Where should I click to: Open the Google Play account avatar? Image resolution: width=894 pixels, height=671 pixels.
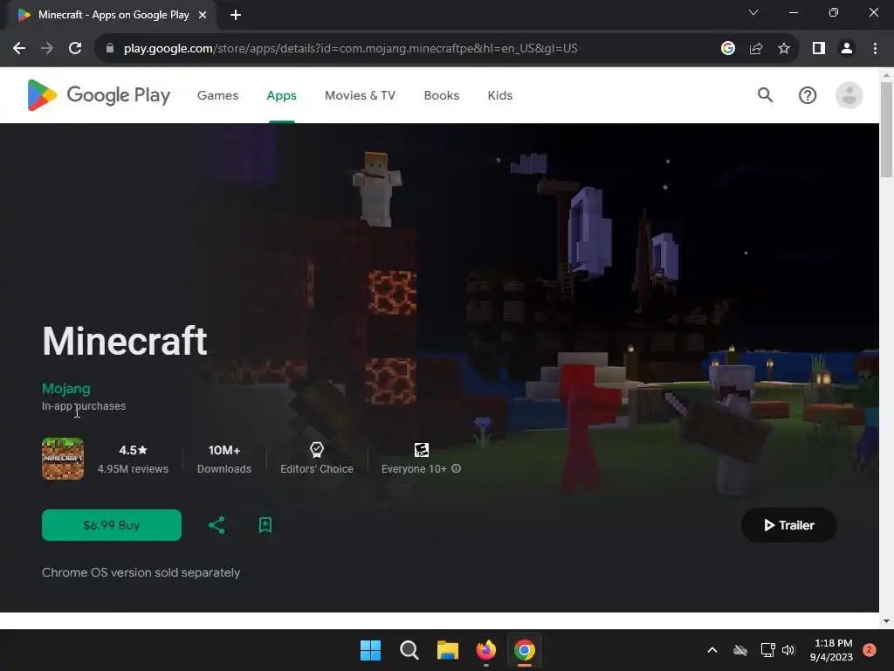pos(849,94)
